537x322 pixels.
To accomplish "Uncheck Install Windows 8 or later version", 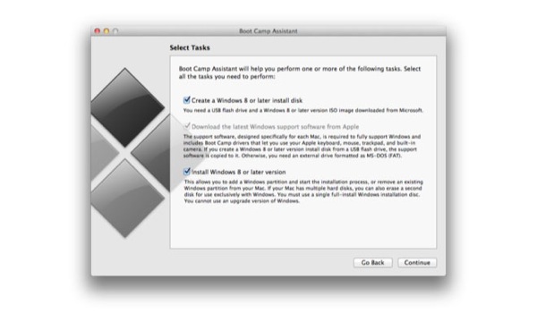I will pyautogui.click(x=187, y=171).
